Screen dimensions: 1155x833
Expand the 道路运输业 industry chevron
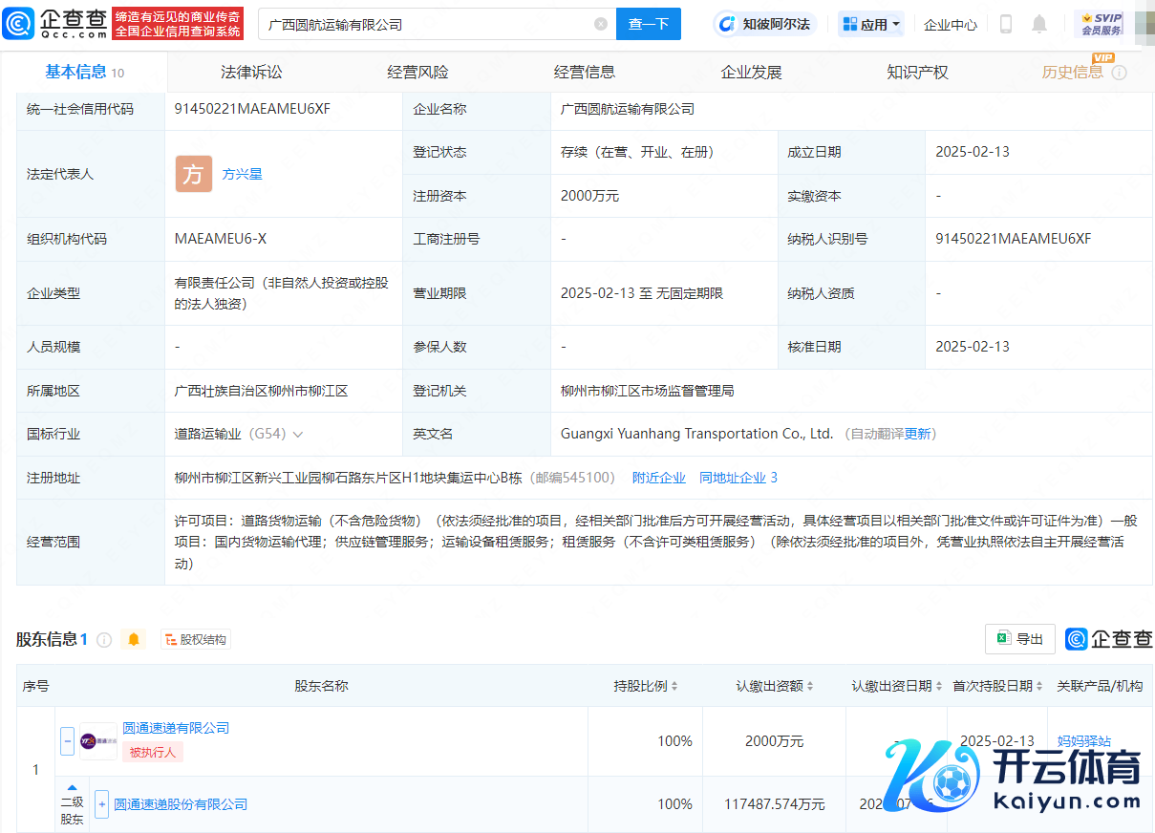(298, 434)
